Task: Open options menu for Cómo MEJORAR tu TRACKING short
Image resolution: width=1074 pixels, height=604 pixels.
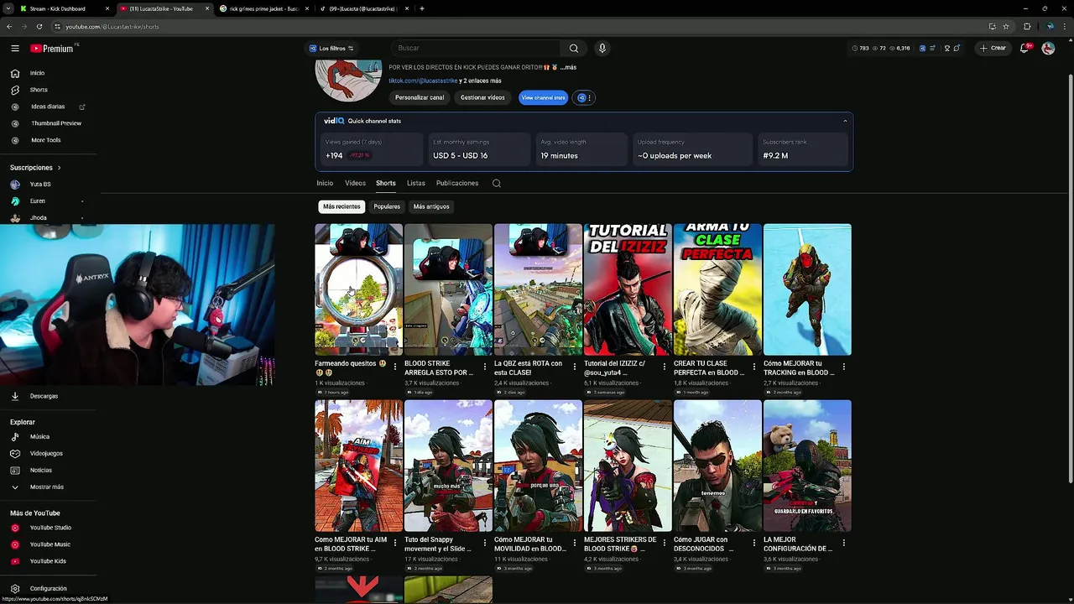Action: [844, 367]
